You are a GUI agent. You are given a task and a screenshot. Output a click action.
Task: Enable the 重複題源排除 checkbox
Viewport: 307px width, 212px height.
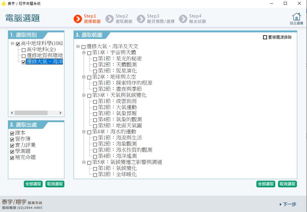click(x=265, y=37)
